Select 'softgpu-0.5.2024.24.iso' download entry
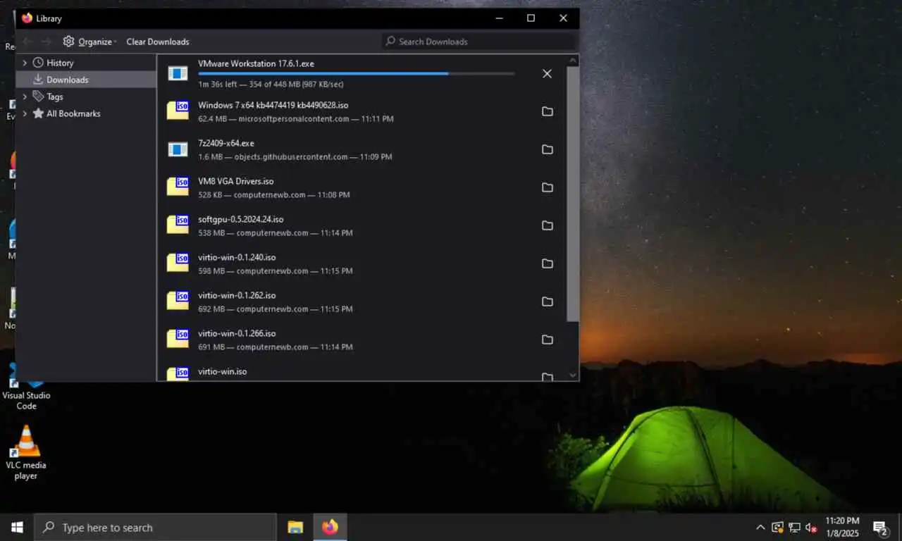This screenshot has height=541, width=902. click(x=361, y=225)
